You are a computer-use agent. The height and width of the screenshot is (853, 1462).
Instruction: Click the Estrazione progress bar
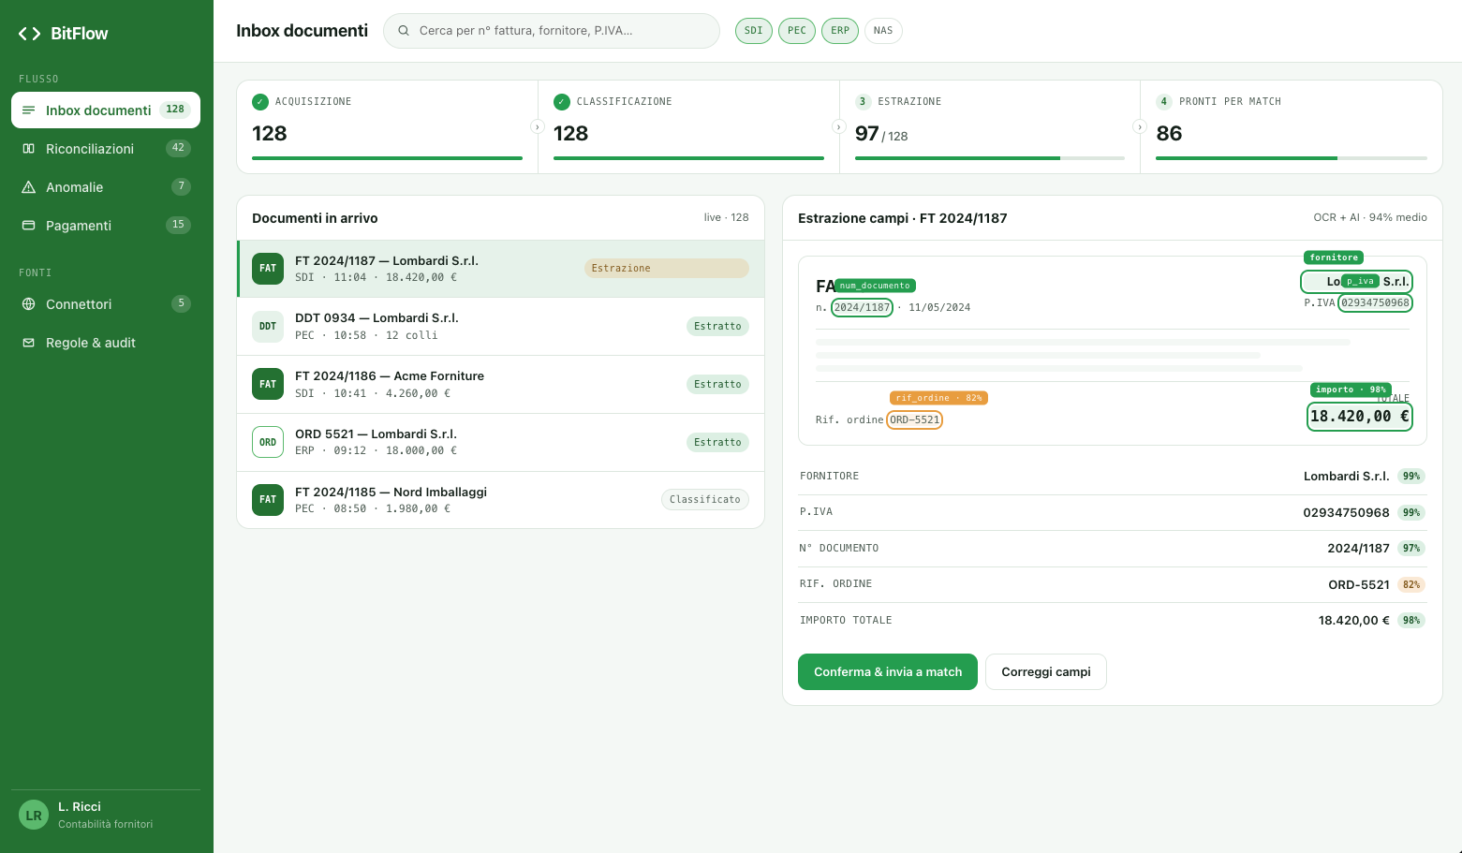coord(990,158)
